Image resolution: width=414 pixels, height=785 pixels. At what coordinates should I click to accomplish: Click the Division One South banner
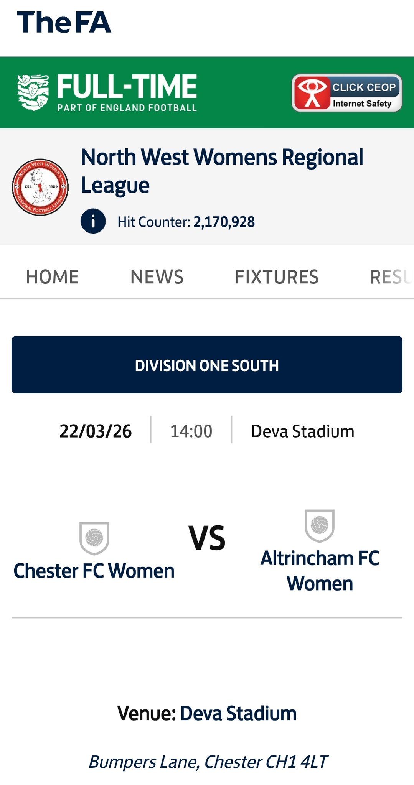coord(207,365)
